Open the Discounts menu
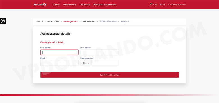Screen dimensions: 219x103 coord(85,4)
